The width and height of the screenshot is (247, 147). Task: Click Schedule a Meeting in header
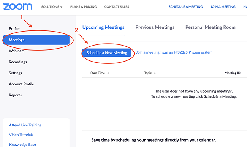(185, 7)
